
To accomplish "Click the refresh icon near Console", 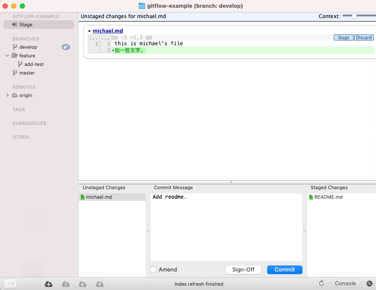I will coord(321,284).
